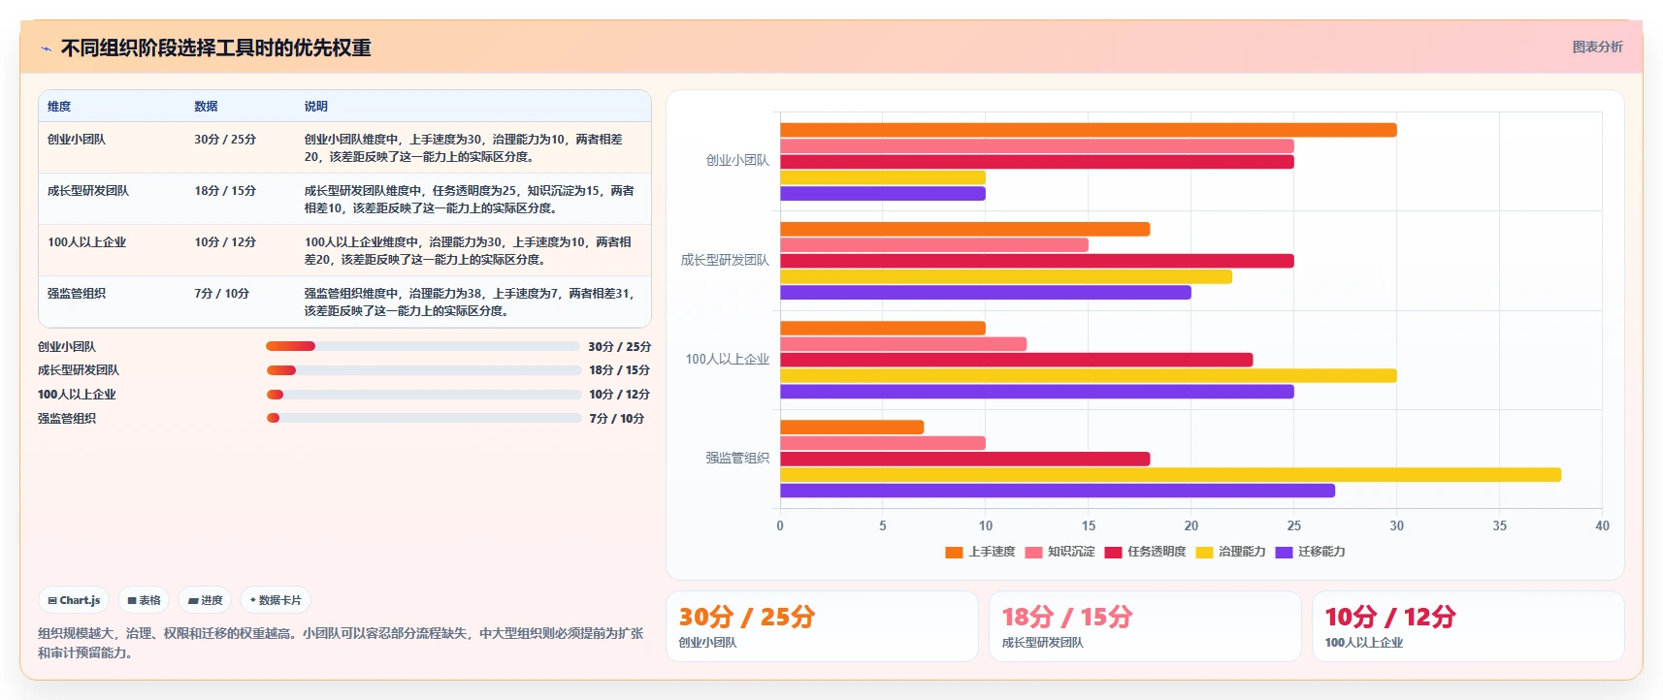The width and height of the screenshot is (1663, 700).
Task: Click the progress bar in the 强监管组织 progress row
Action: coord(424,418)
